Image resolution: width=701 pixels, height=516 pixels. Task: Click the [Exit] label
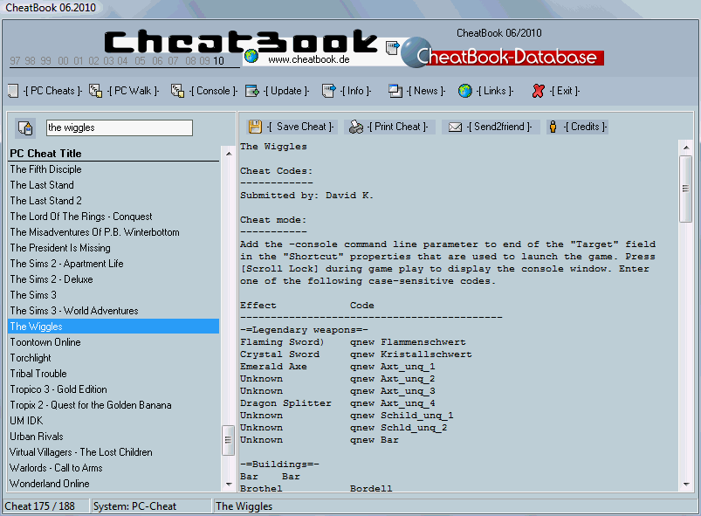[565, 91]
